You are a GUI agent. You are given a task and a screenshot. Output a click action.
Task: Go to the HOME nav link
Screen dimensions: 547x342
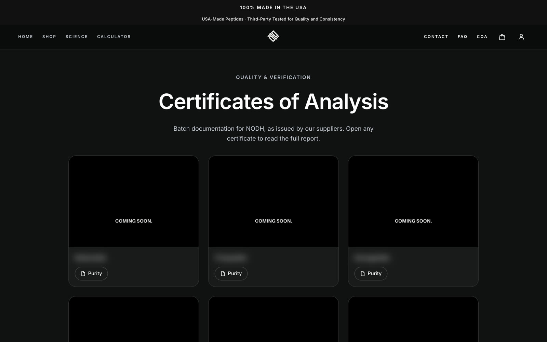[x=26, y=37]
